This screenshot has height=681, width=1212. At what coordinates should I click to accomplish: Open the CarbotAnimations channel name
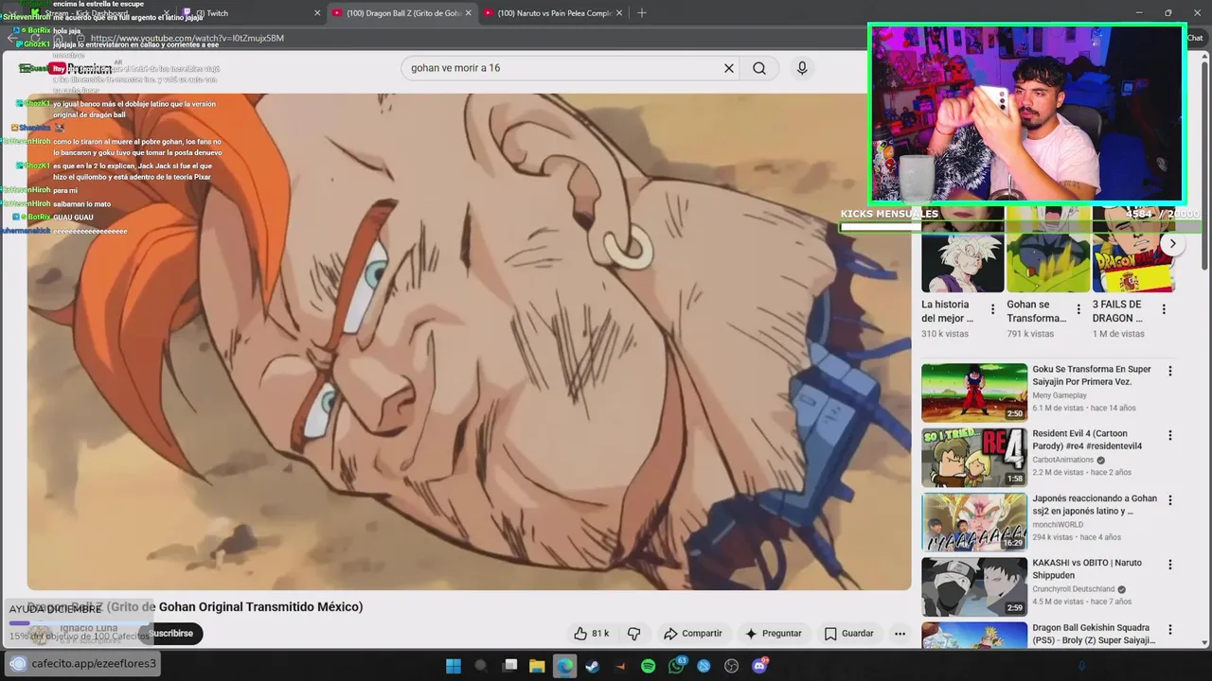click(1062, 460)
